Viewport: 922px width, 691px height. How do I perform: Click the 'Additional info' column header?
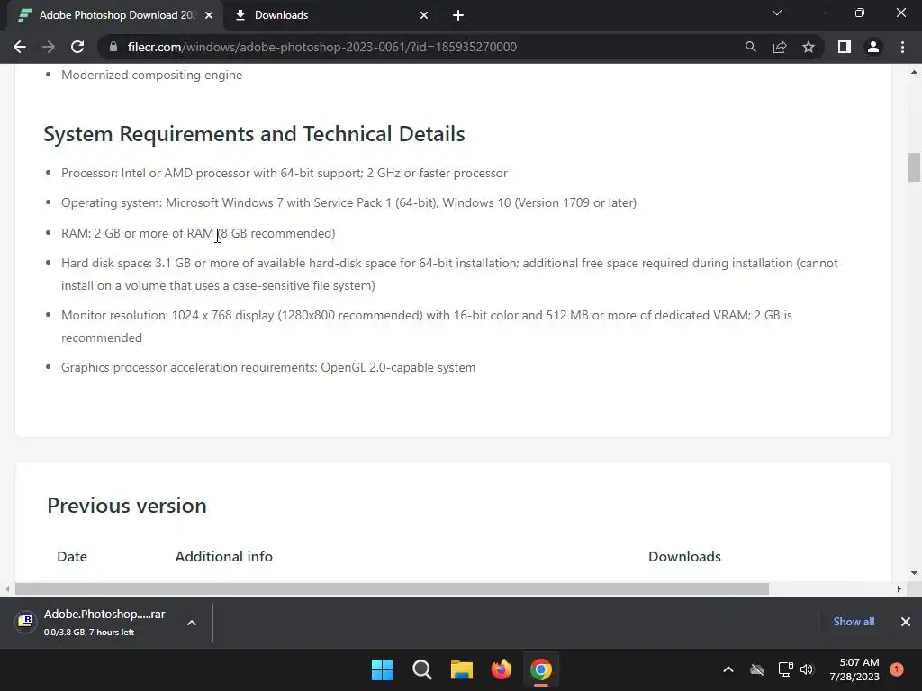tap(224, 556)
